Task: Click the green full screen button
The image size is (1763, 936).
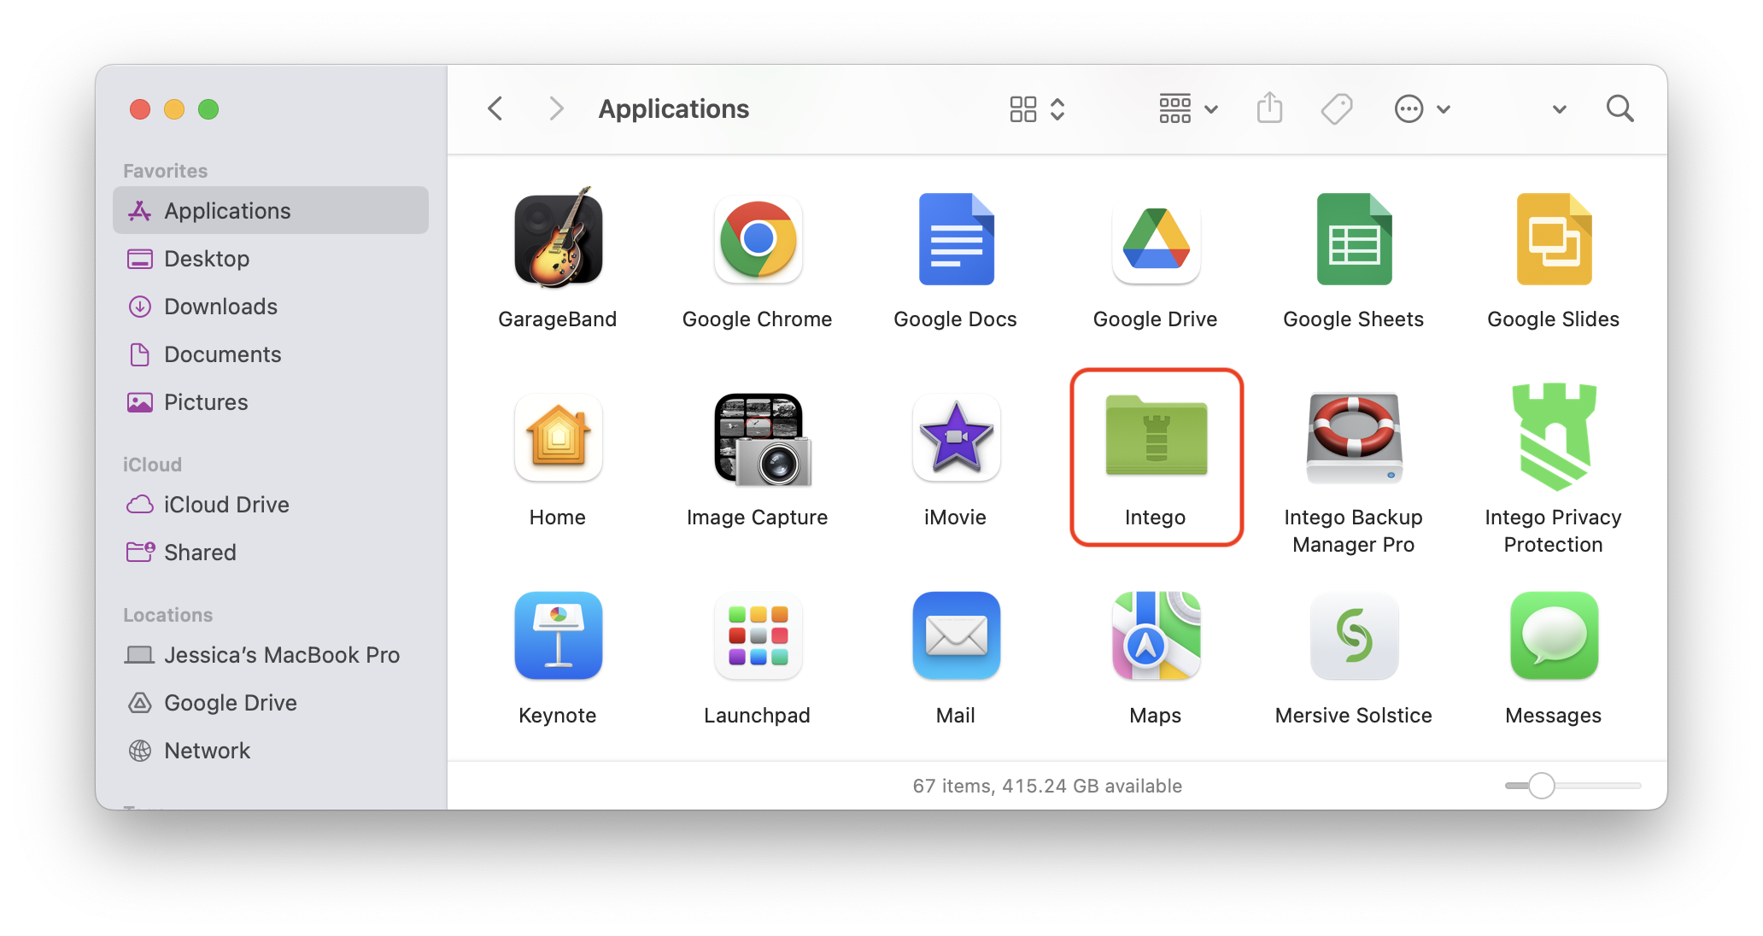Action: tap(208, 109)
